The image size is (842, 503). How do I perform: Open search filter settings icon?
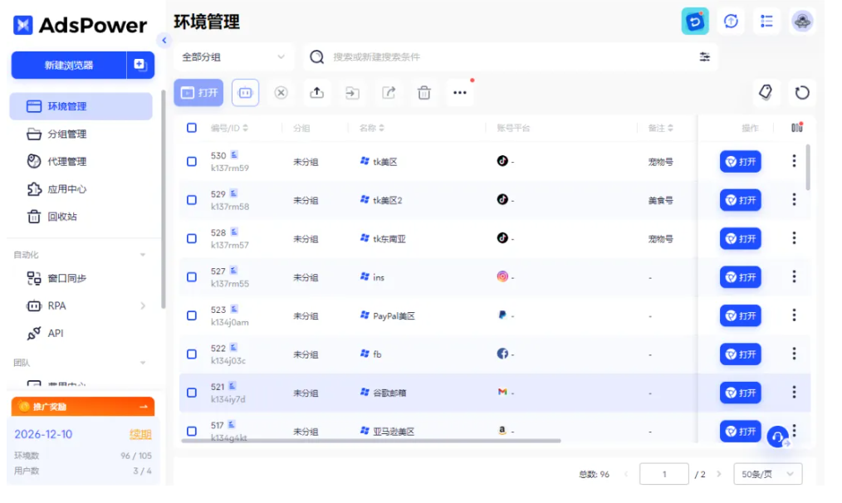pyautogui.click(x=704, y=57)
